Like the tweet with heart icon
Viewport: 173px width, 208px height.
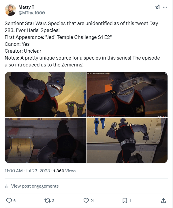(x=86, y=201)
